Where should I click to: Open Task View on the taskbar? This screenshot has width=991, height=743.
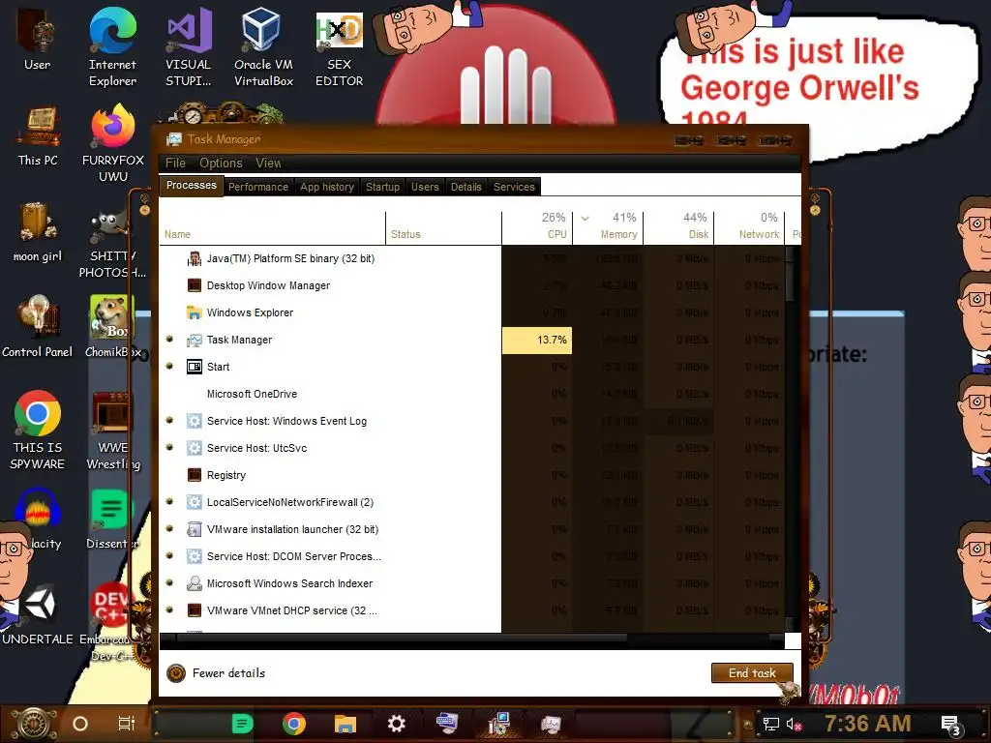pos(127,724)
